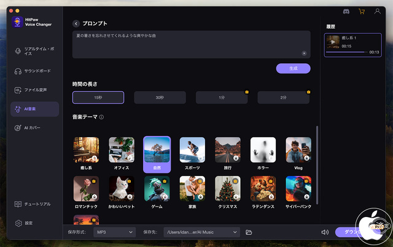Click inside the prompt text field

[192, 45]
